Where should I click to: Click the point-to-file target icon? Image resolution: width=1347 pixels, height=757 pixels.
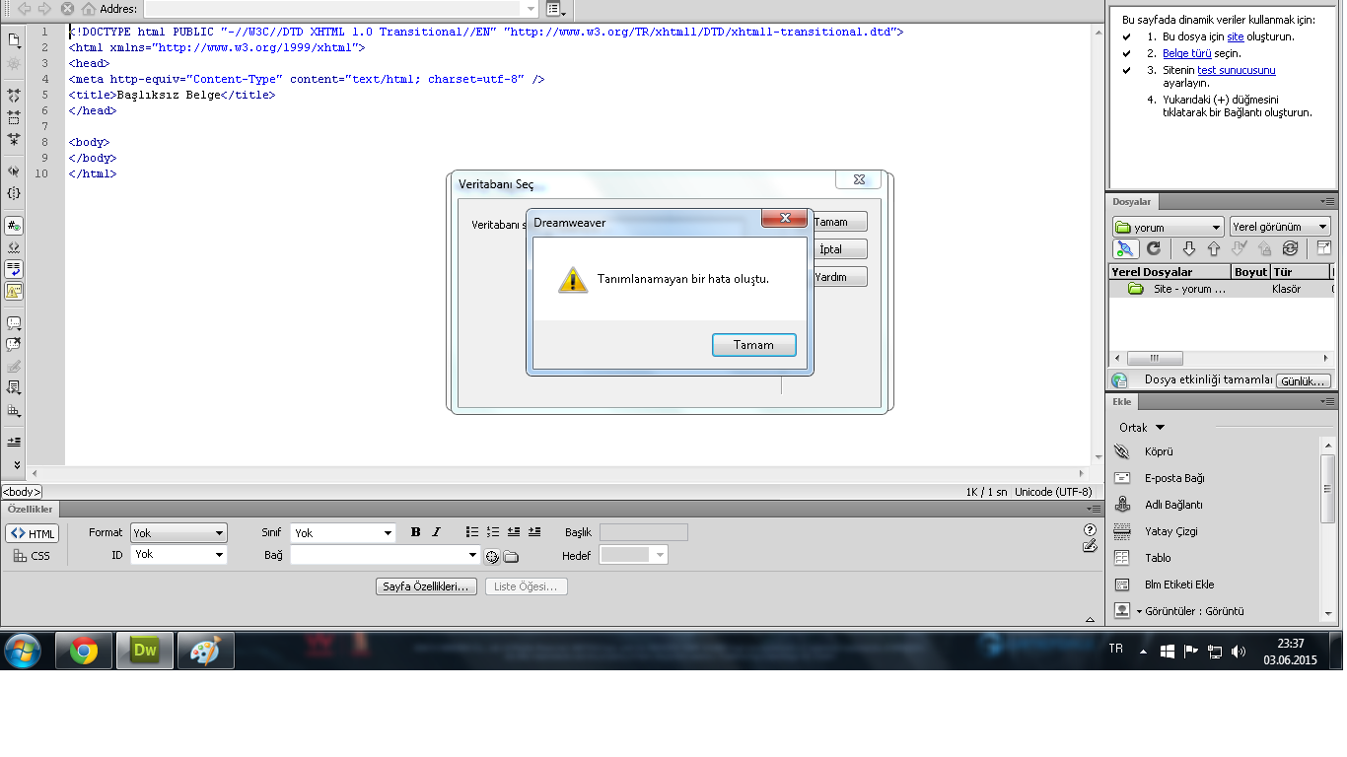pyautogui.click(x=492, y=556)
